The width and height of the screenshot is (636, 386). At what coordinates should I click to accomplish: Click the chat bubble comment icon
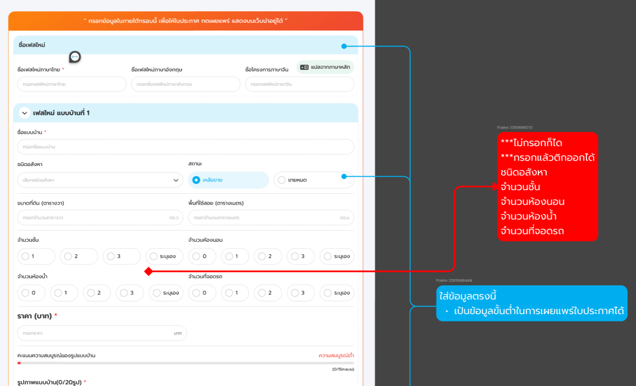[75, 57]
